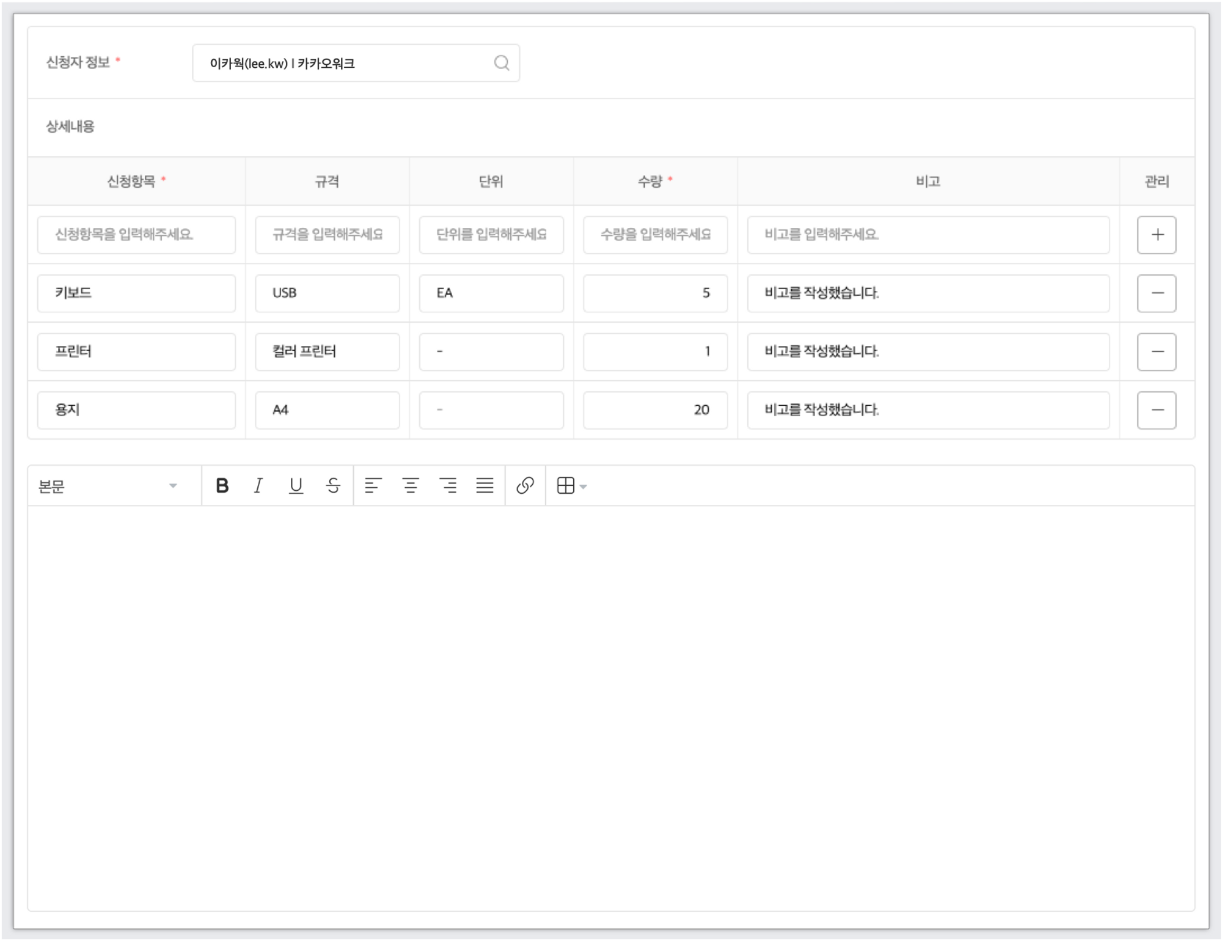Toggle underline formatting
The width and height of the screenshot is (1222, 940).
point(296,486)
